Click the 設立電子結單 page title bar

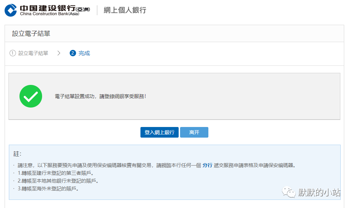[x=31, y=33]
